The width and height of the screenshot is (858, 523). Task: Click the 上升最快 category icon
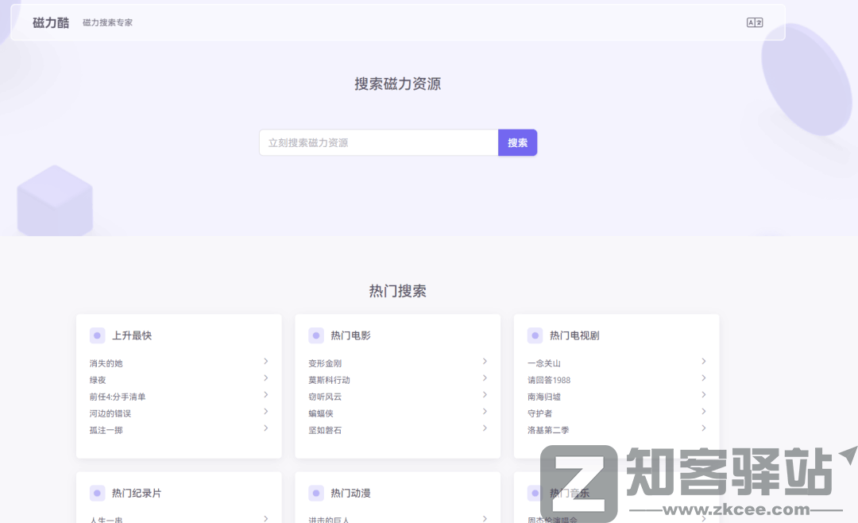pos(98,335)
